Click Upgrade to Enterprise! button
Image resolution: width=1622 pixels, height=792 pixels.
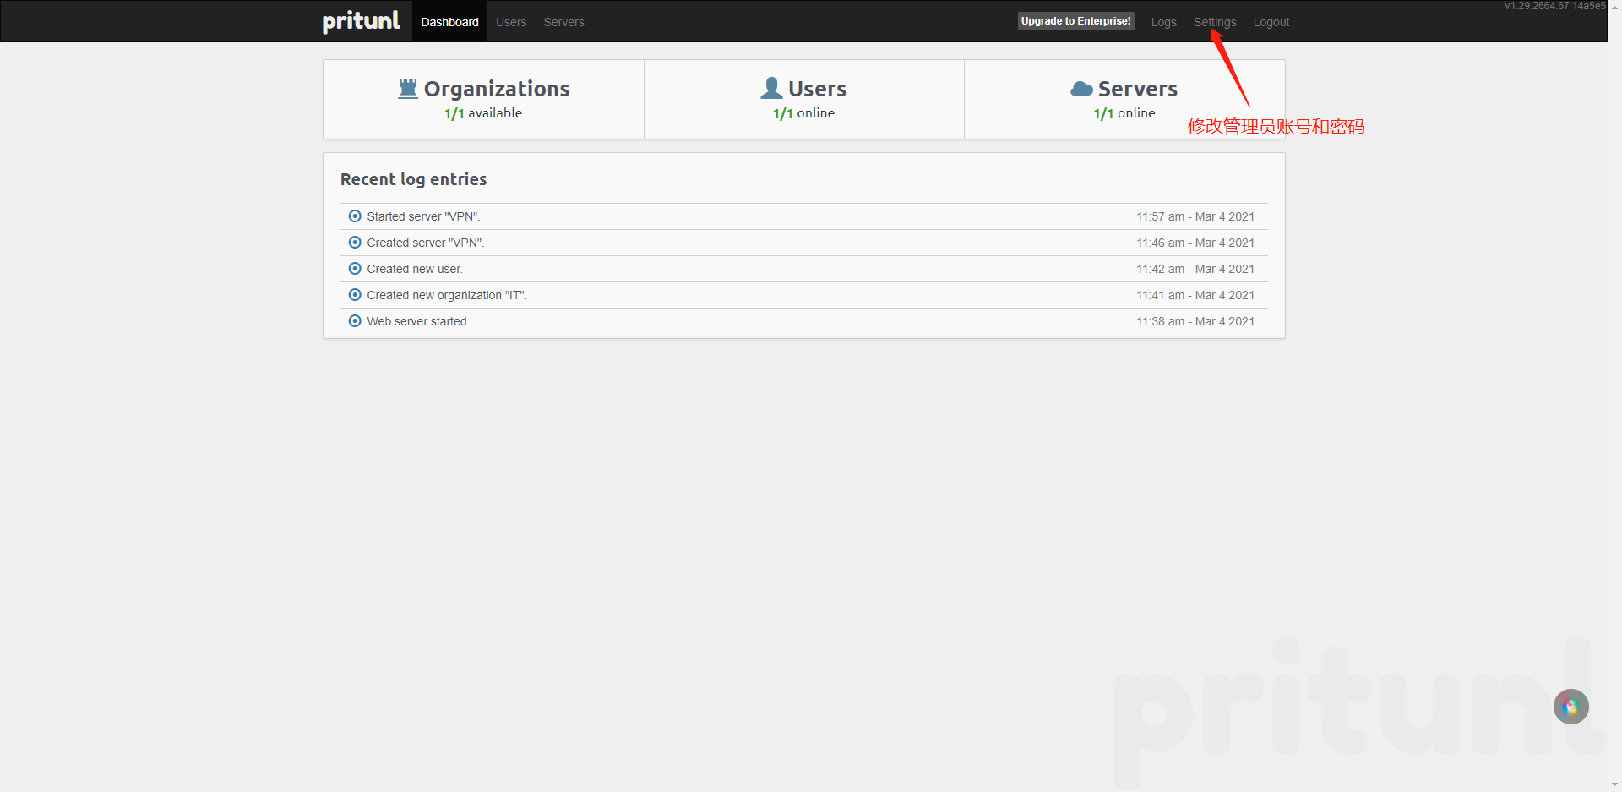coord(1075,21)
